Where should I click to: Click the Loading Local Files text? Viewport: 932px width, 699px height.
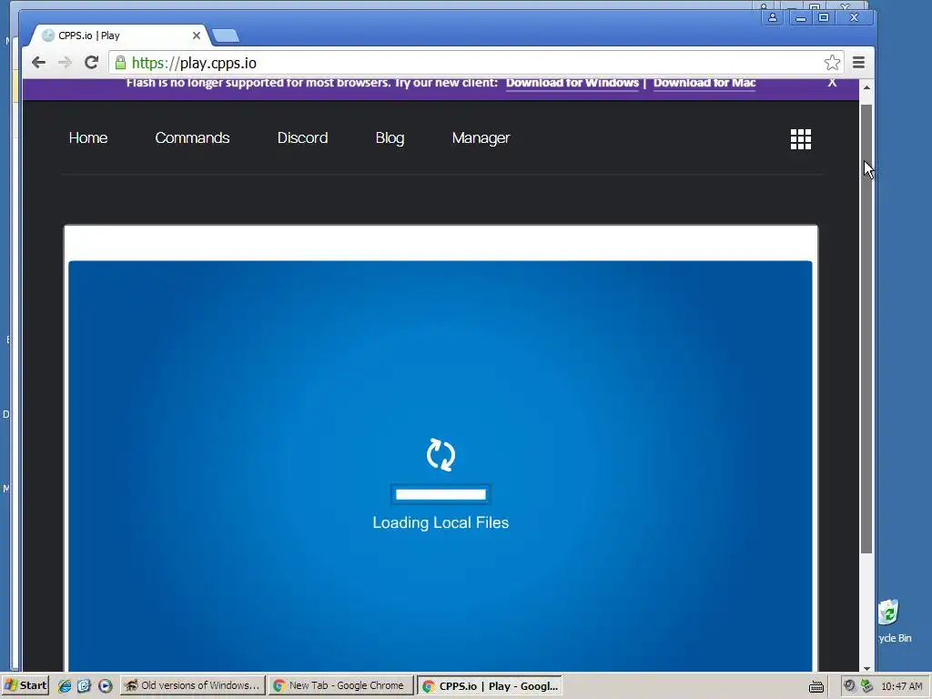click(441, 522)
